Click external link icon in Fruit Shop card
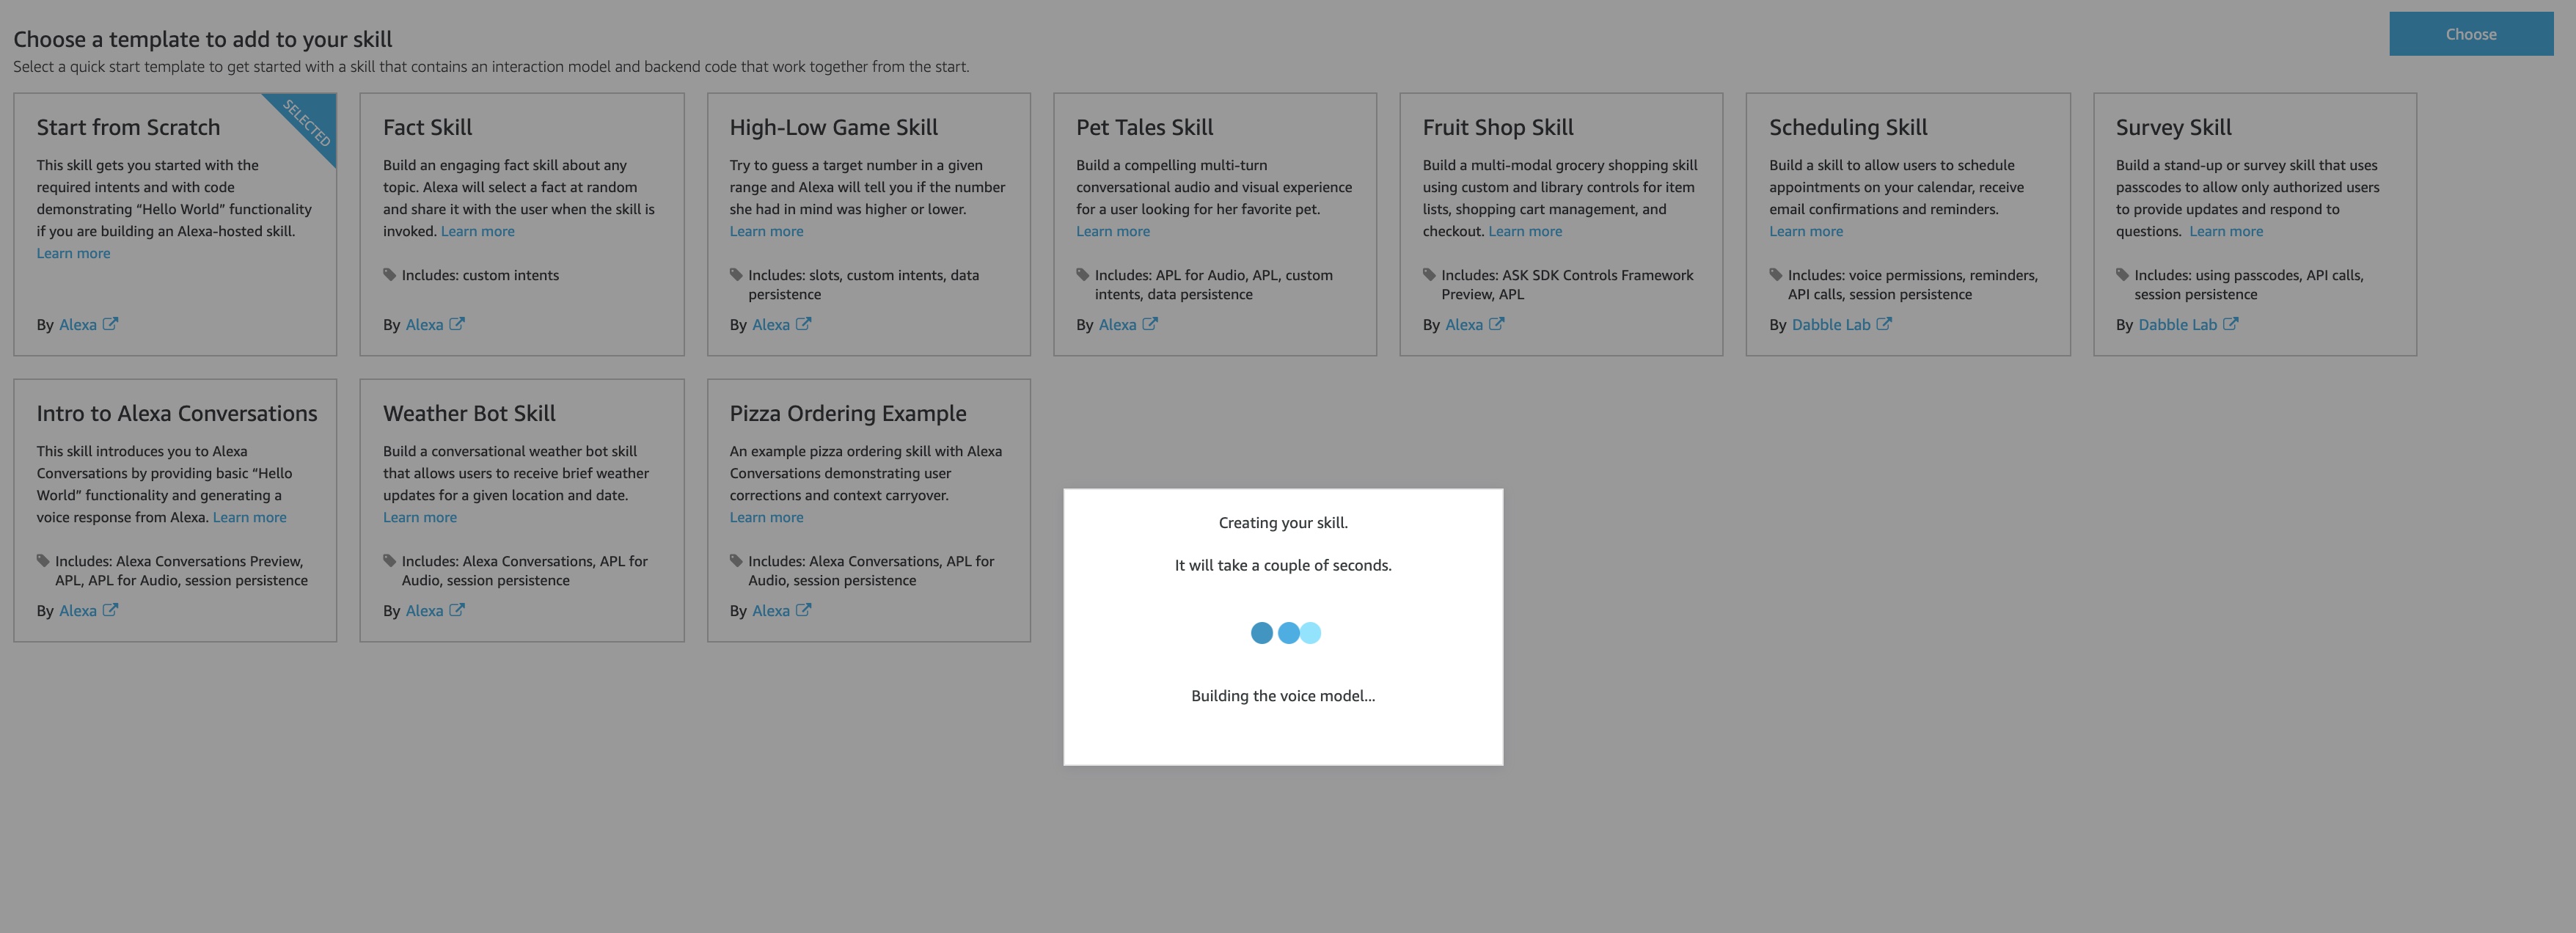This screenshot has width=2576, height=933. 1496,324
